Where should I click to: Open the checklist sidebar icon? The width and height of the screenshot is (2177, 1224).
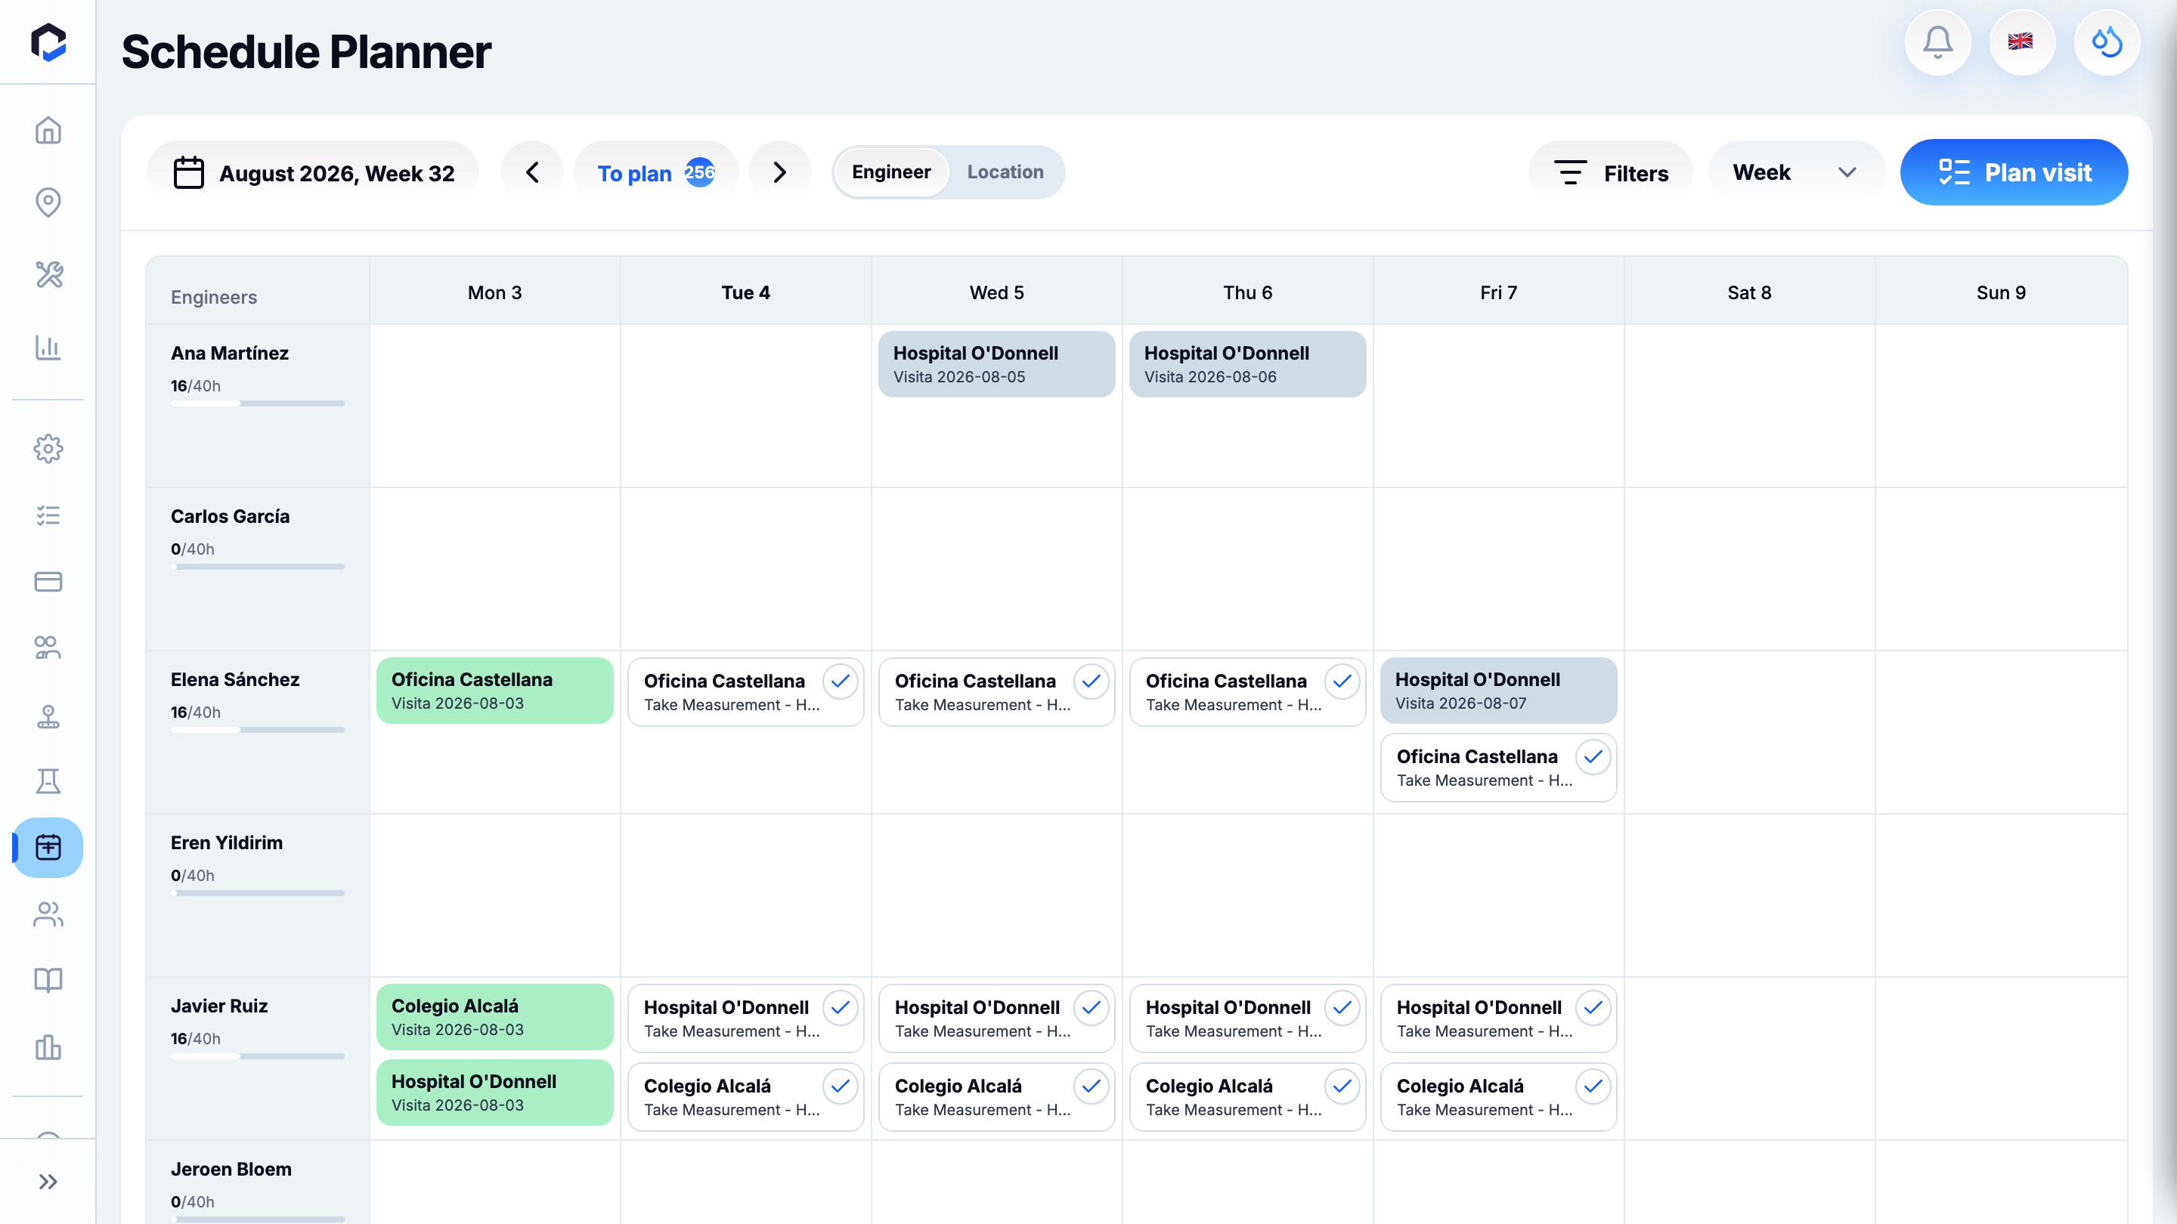pyautogui.click(x=48, y=515)
